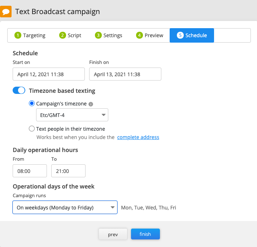This screenshot has width=257, height=247.
Task: Click the info icon beside Campaign's timezone
Action: pyautogui.click(x=91, y=104)
